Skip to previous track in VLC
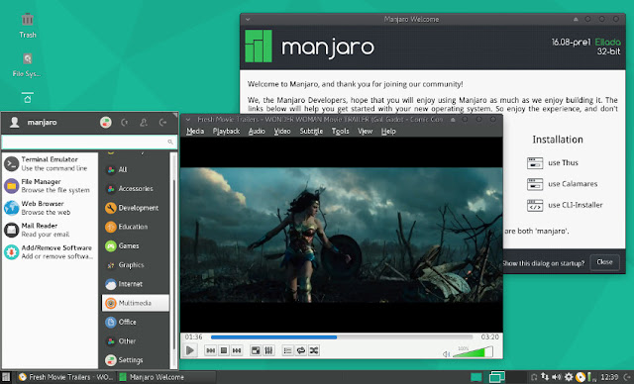The width and height of the screenshot is (634, 384). [211, 350]
